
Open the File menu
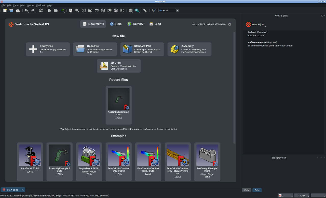(x=3, y=5)
